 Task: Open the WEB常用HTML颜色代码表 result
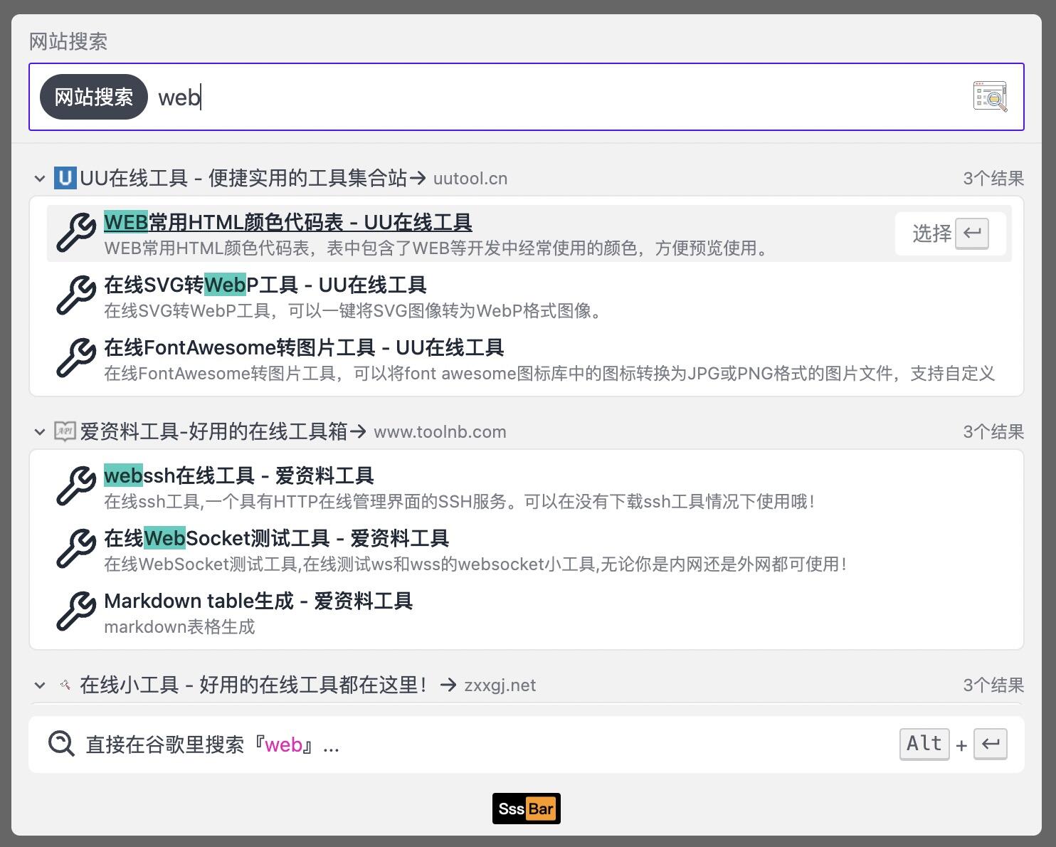[287, 223]
